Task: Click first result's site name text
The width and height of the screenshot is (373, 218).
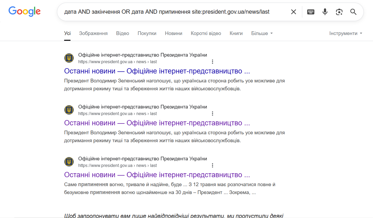Action: click(x=143, y=55)
